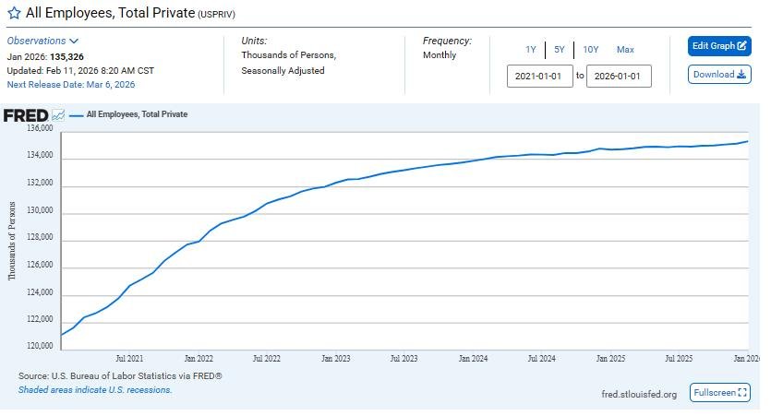This screenshot has height=416, width=771.
Task: Click the Jan 2026 endpoint on chart line
Action: coord(747,141)
